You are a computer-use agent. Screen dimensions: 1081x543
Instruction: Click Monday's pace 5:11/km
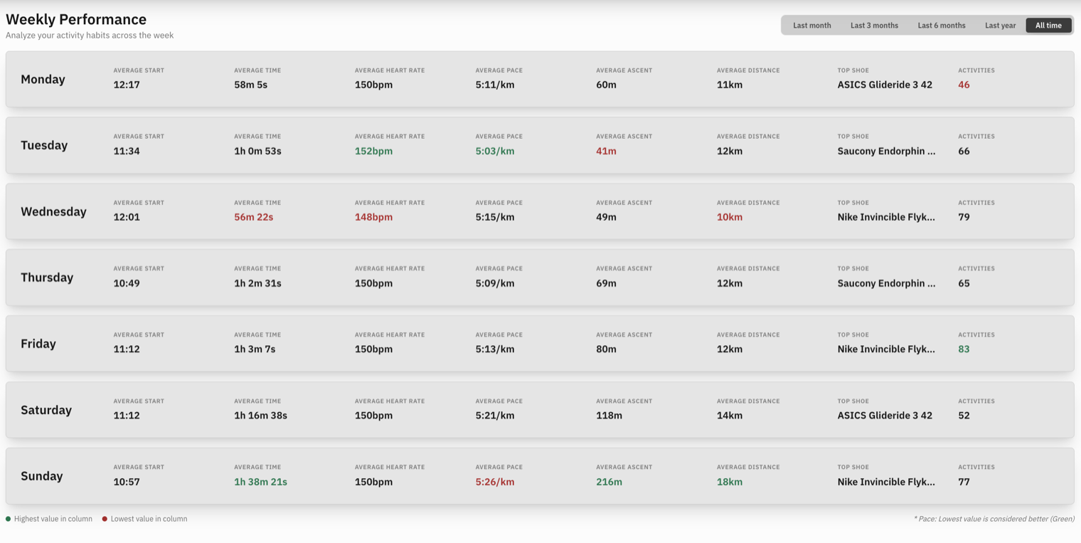click(x=495, y=85)
